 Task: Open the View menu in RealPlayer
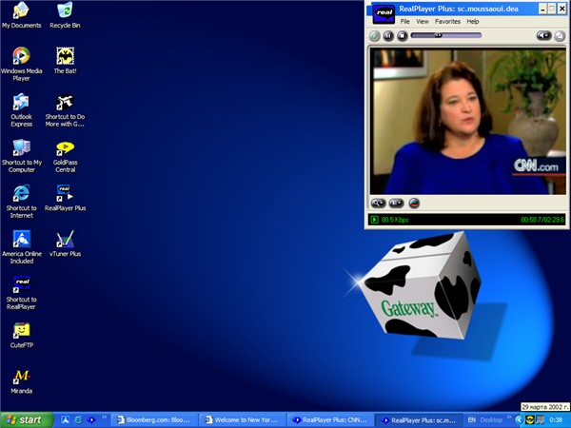click(423, 22)
